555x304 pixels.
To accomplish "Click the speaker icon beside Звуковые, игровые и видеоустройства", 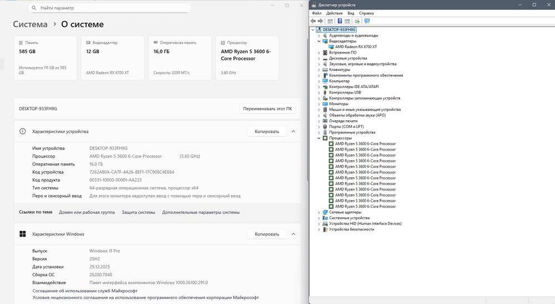I will coord(325,64).
